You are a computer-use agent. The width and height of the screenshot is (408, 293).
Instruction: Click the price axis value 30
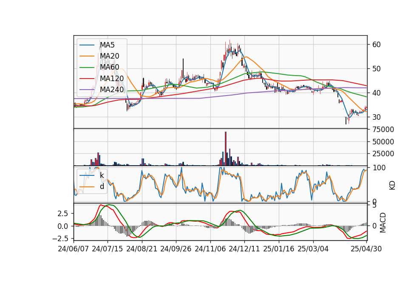pos(377,117)
